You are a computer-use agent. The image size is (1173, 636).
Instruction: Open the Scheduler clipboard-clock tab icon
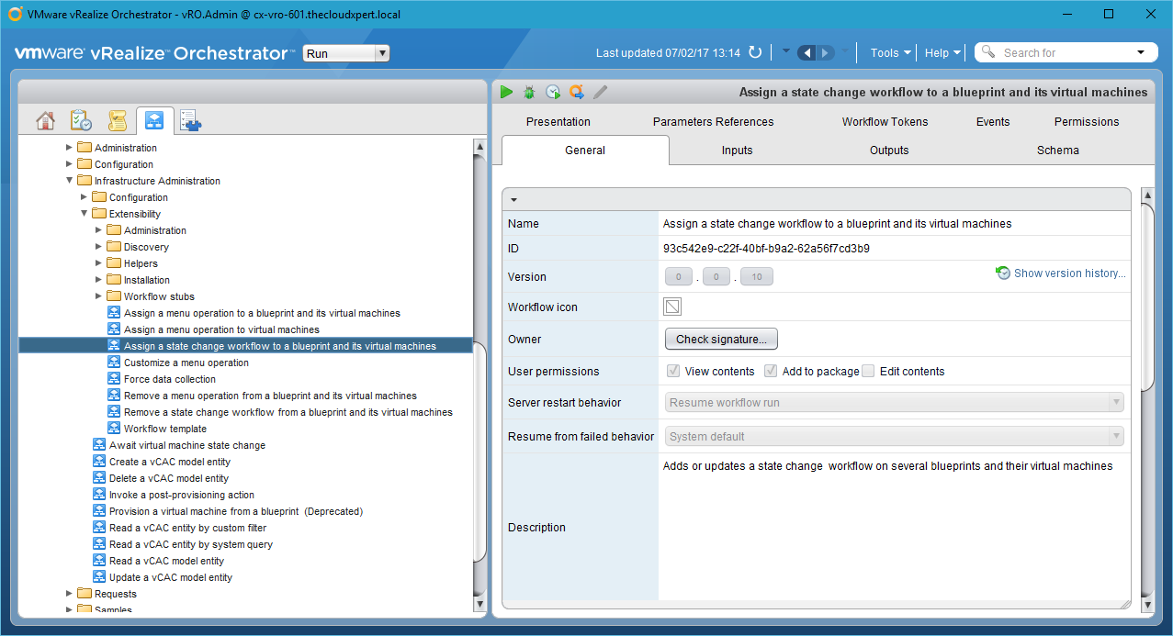[81, 120]
